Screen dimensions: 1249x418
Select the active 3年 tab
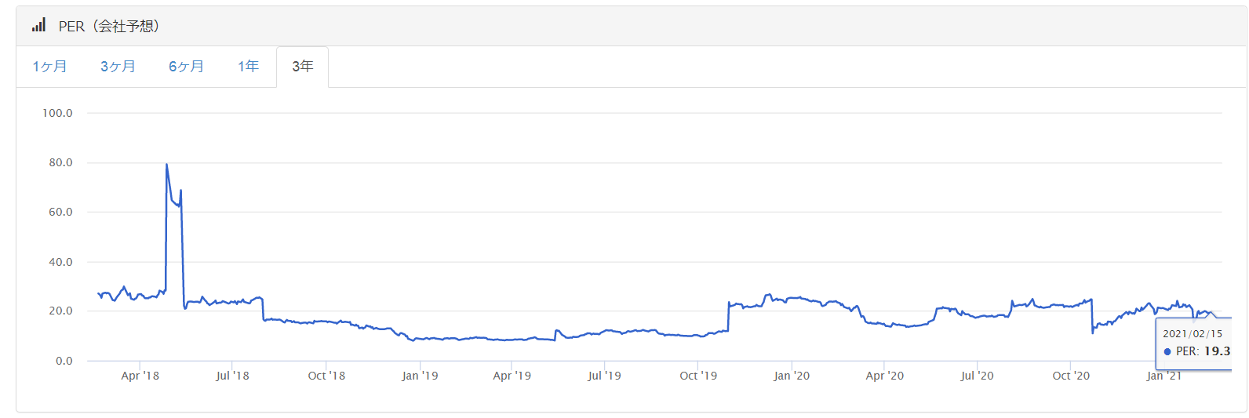click(302, 67)
